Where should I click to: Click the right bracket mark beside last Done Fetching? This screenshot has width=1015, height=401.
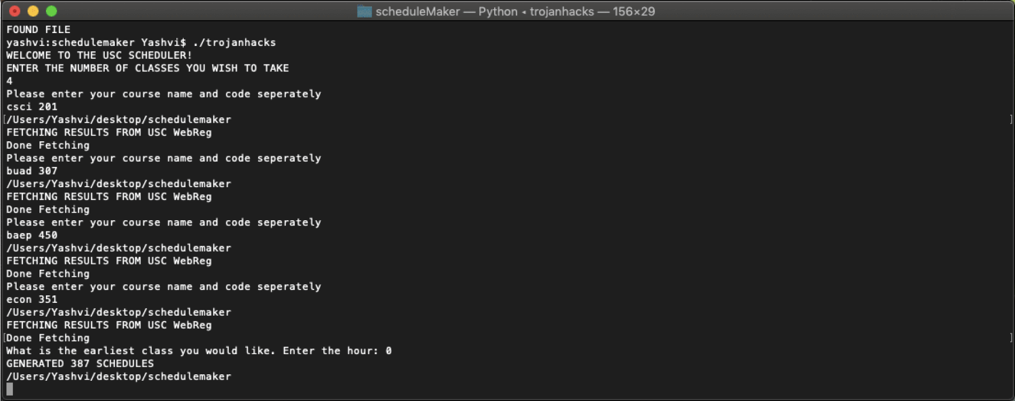[x=1011, y=338]
